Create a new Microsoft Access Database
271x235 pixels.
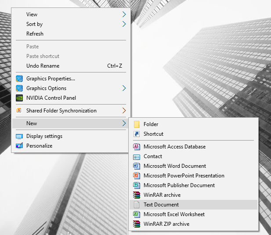(193, 147)
